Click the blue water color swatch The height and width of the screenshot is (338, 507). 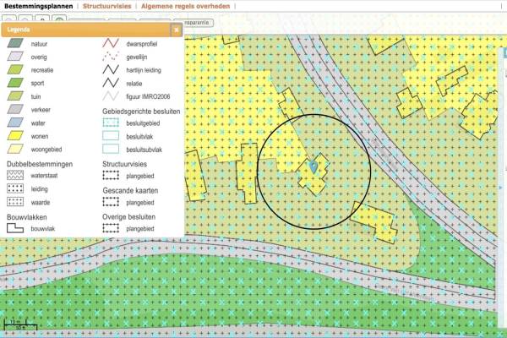15,123
